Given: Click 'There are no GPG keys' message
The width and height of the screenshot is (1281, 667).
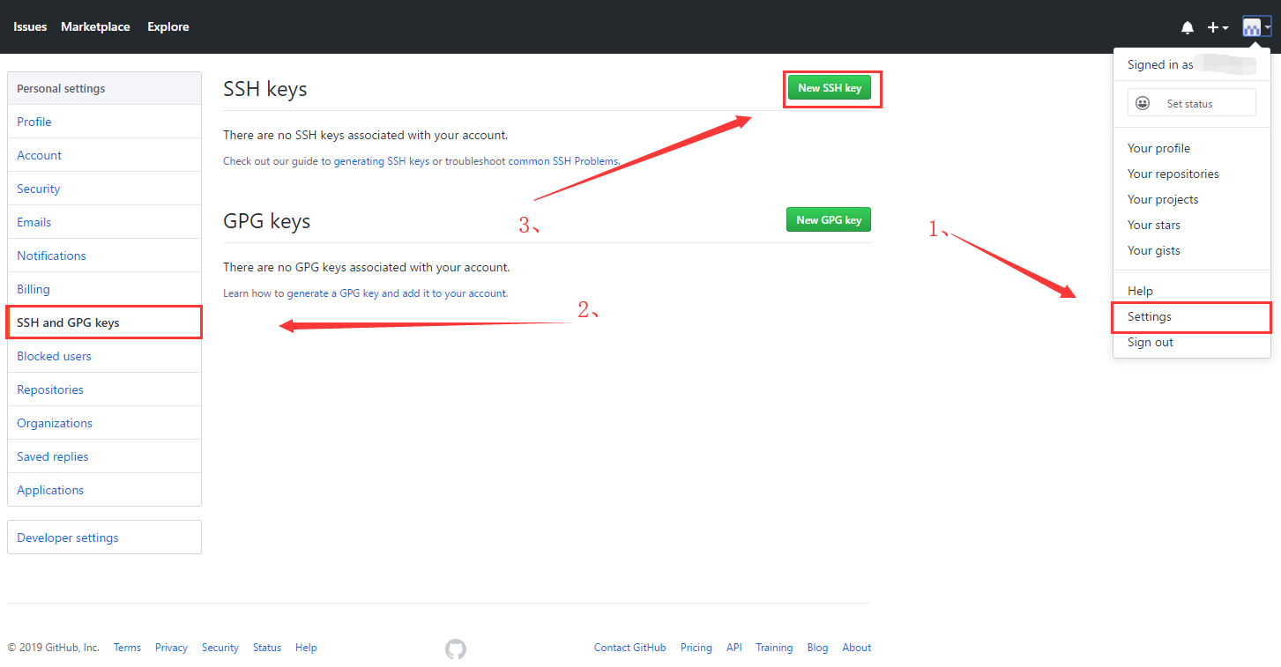Looking at the screenshot, I should pyautogui.click(x=366, y=267).
